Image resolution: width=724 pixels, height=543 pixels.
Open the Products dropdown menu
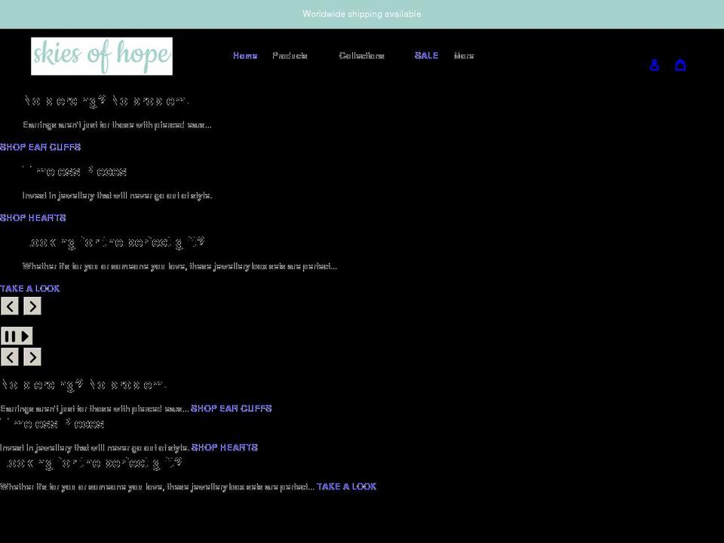pos(290,55)
